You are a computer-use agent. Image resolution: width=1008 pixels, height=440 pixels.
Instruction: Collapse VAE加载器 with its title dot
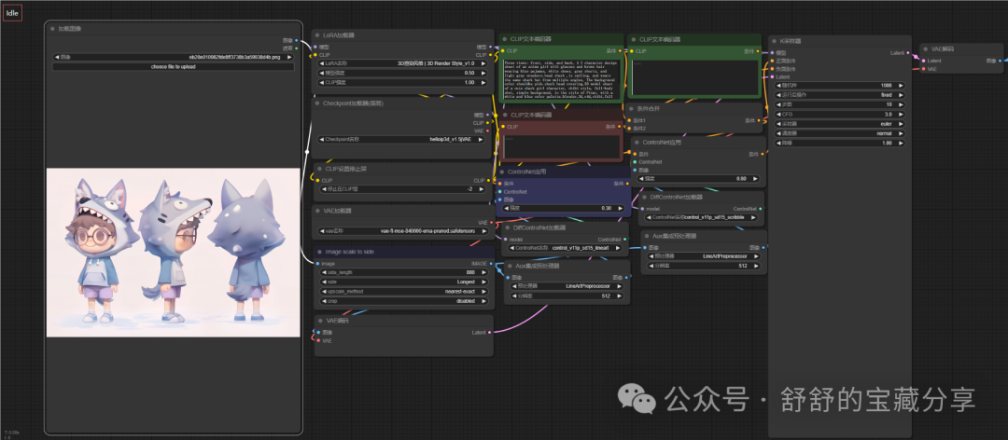[x=317, y=211]
